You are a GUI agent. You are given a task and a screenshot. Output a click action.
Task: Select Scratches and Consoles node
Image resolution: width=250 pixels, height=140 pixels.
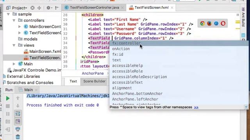pos(30,83)
